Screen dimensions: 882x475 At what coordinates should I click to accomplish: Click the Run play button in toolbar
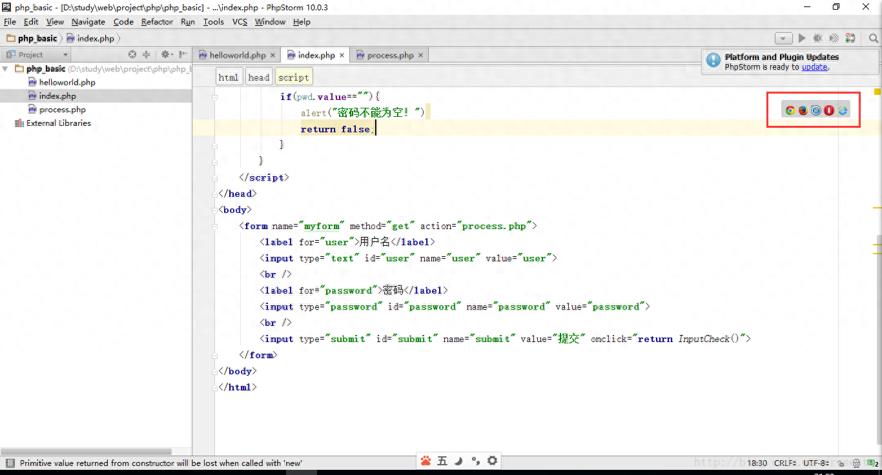click(x=802, y=39)
